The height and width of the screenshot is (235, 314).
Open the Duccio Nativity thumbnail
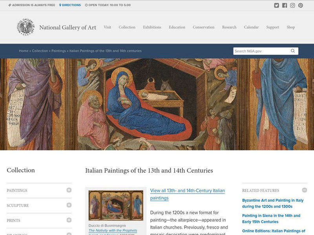(116, 205)
